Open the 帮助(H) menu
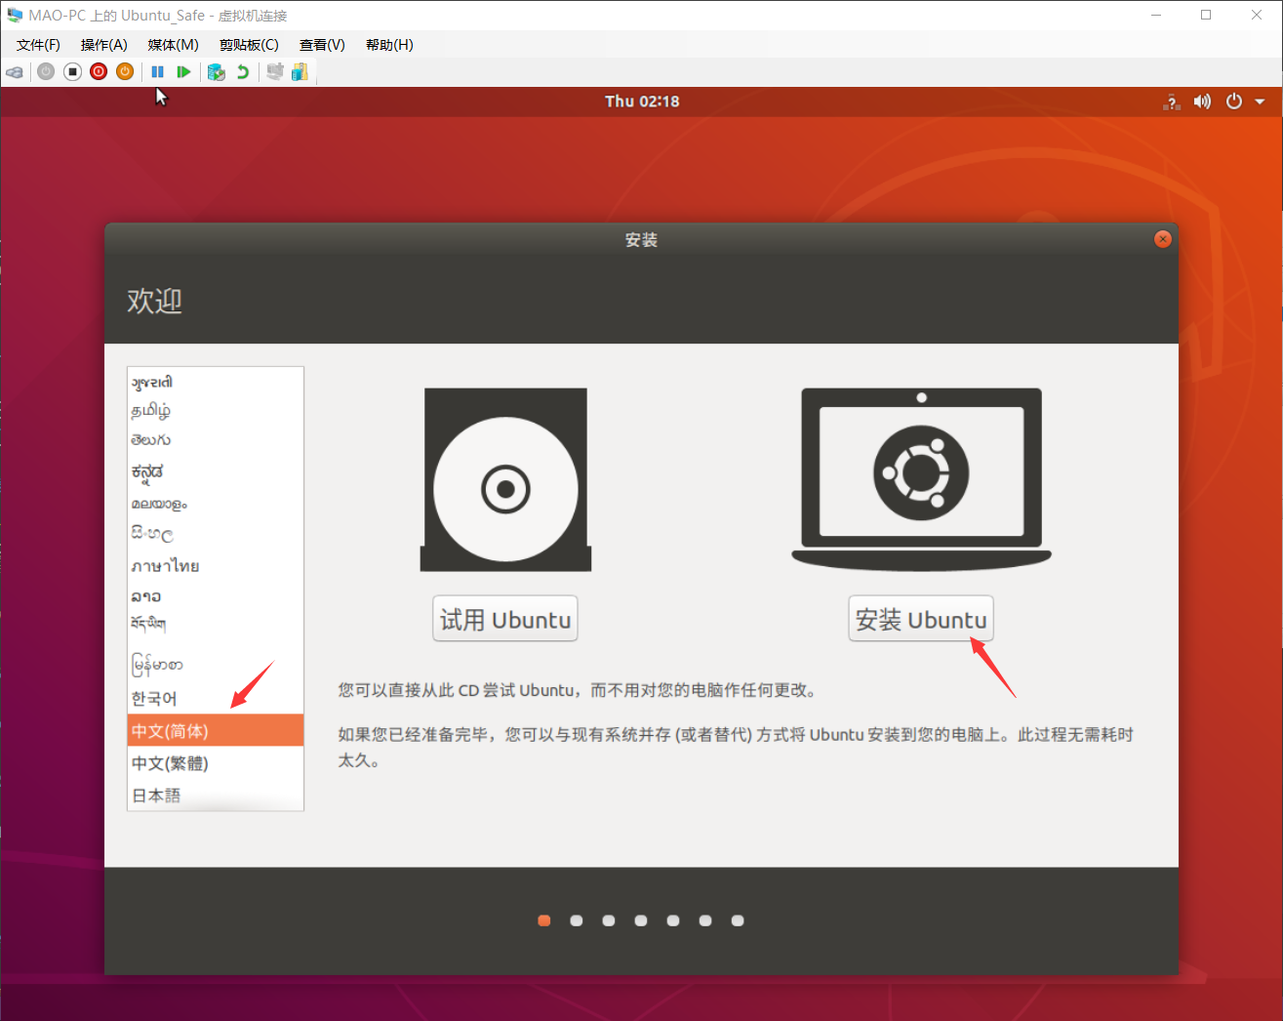1283x1021 pixels. pyautogui.click(x=389, y=45)
